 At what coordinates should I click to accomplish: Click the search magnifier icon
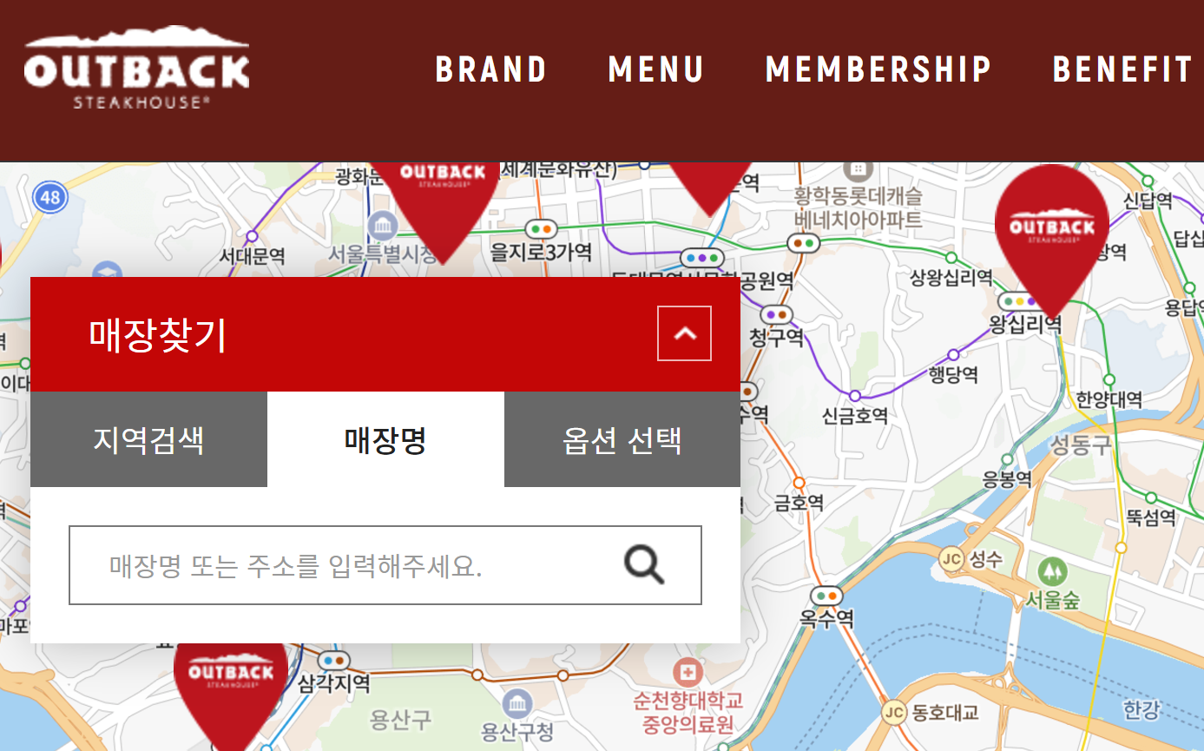click(644, 564)
